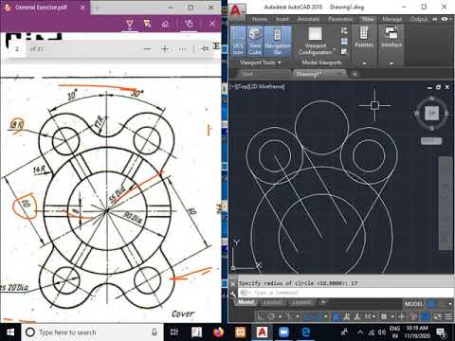
Task: Toggle the UCS Icon button in ribbon
Action: (x=239, y=41)
